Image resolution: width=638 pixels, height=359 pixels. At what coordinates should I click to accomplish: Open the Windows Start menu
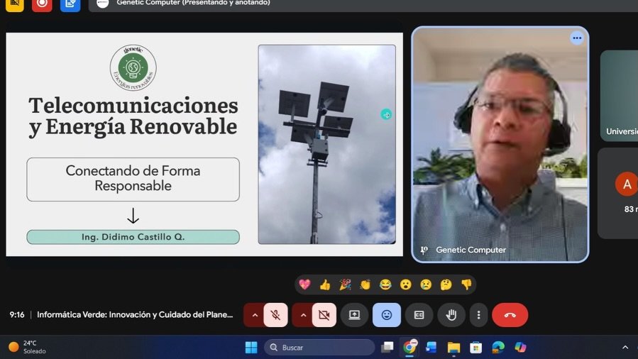coord(251,347)
